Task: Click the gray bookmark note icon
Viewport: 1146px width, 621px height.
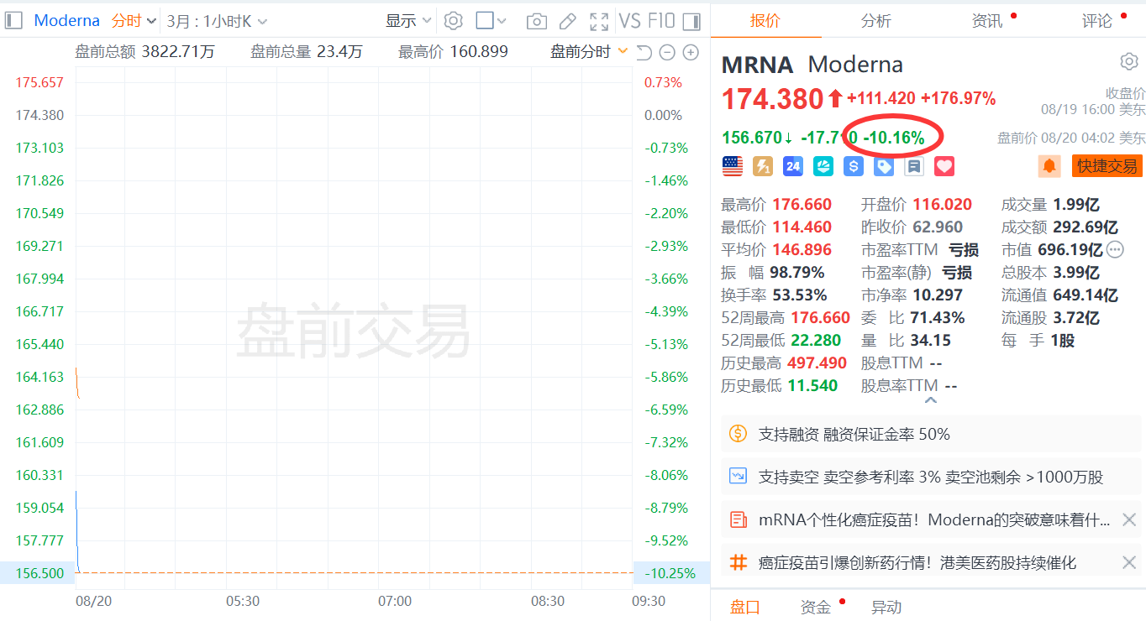Action: (x=914, y=166)
